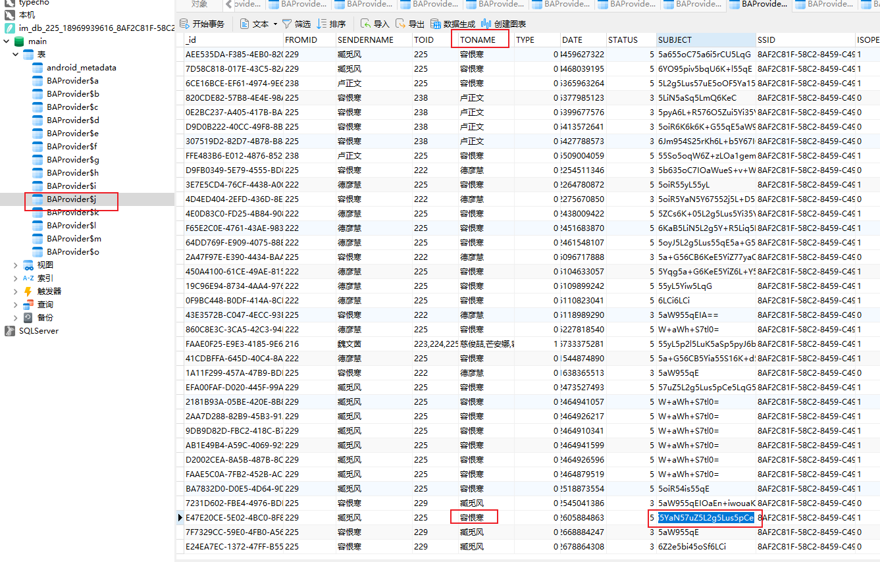Expand the 备份 backup node
Screen dimensions: 880x562
(x=16, y=318)
